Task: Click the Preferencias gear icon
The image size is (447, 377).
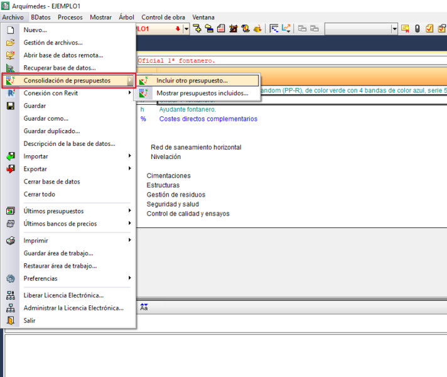Action: 10,278
